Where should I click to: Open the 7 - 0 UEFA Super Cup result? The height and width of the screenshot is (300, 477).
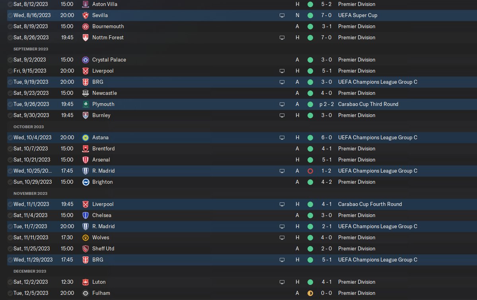pyautogui.click(x=327, y=15)
